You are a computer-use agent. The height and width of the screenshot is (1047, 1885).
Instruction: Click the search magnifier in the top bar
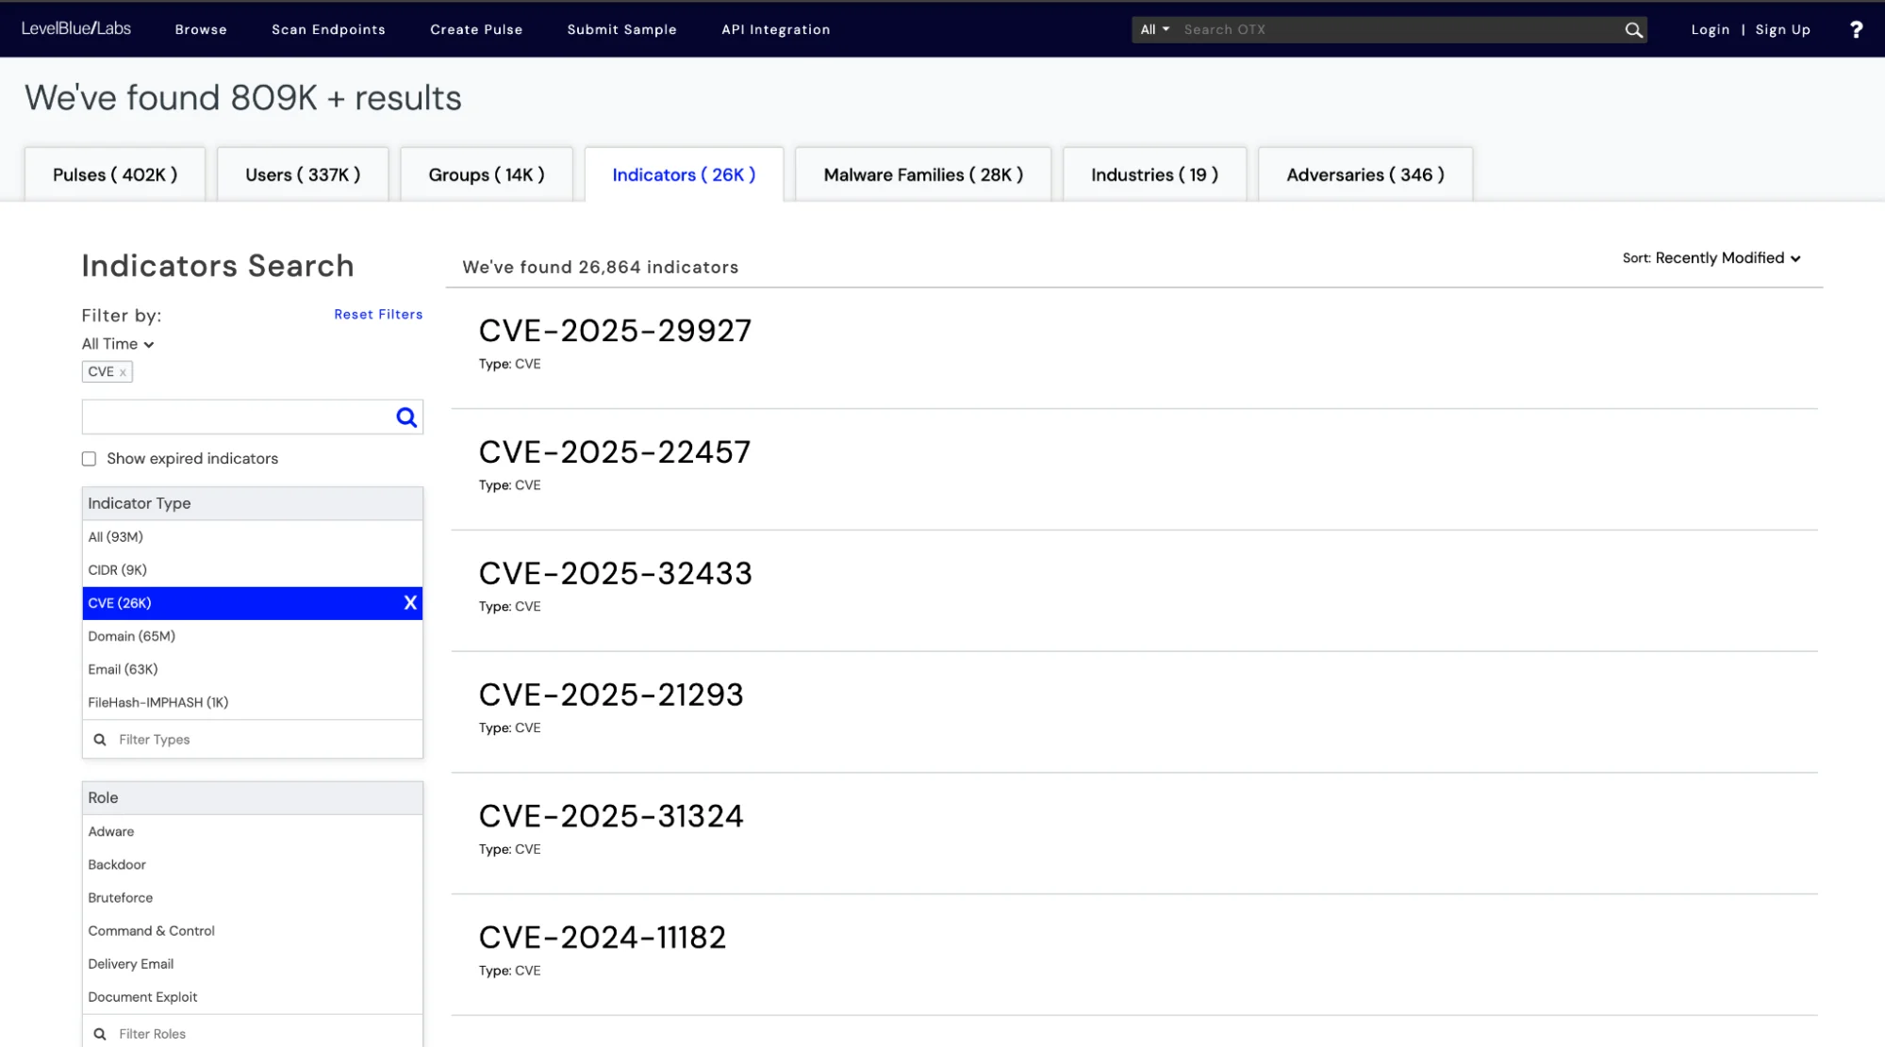click(1634, 29)
